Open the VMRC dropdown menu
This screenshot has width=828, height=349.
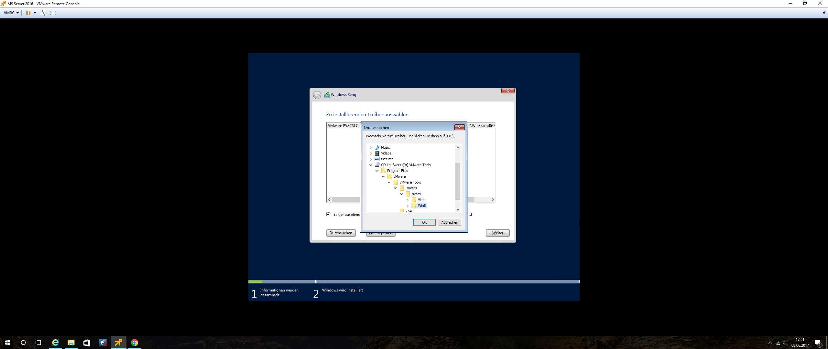click(x=11, y=13)
